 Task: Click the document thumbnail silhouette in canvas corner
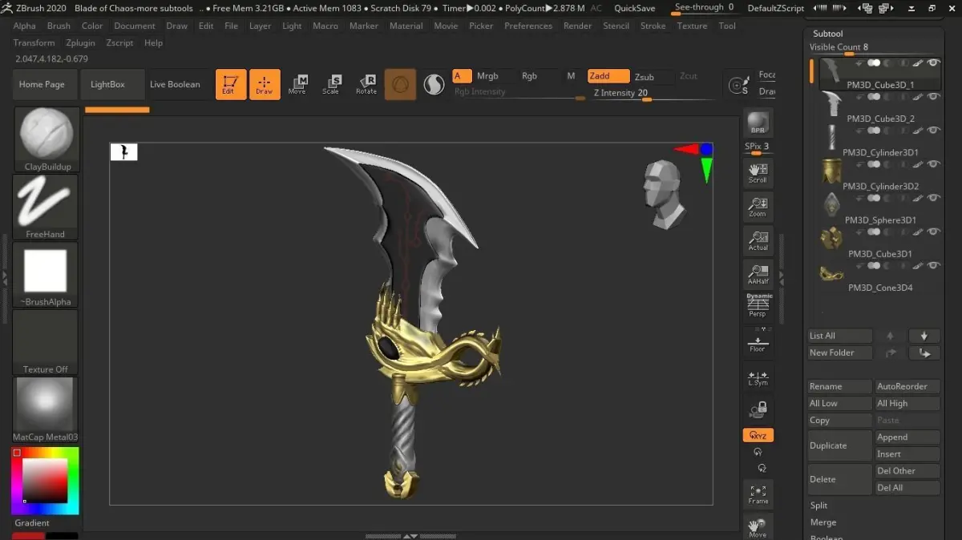[x=123, y=151]
